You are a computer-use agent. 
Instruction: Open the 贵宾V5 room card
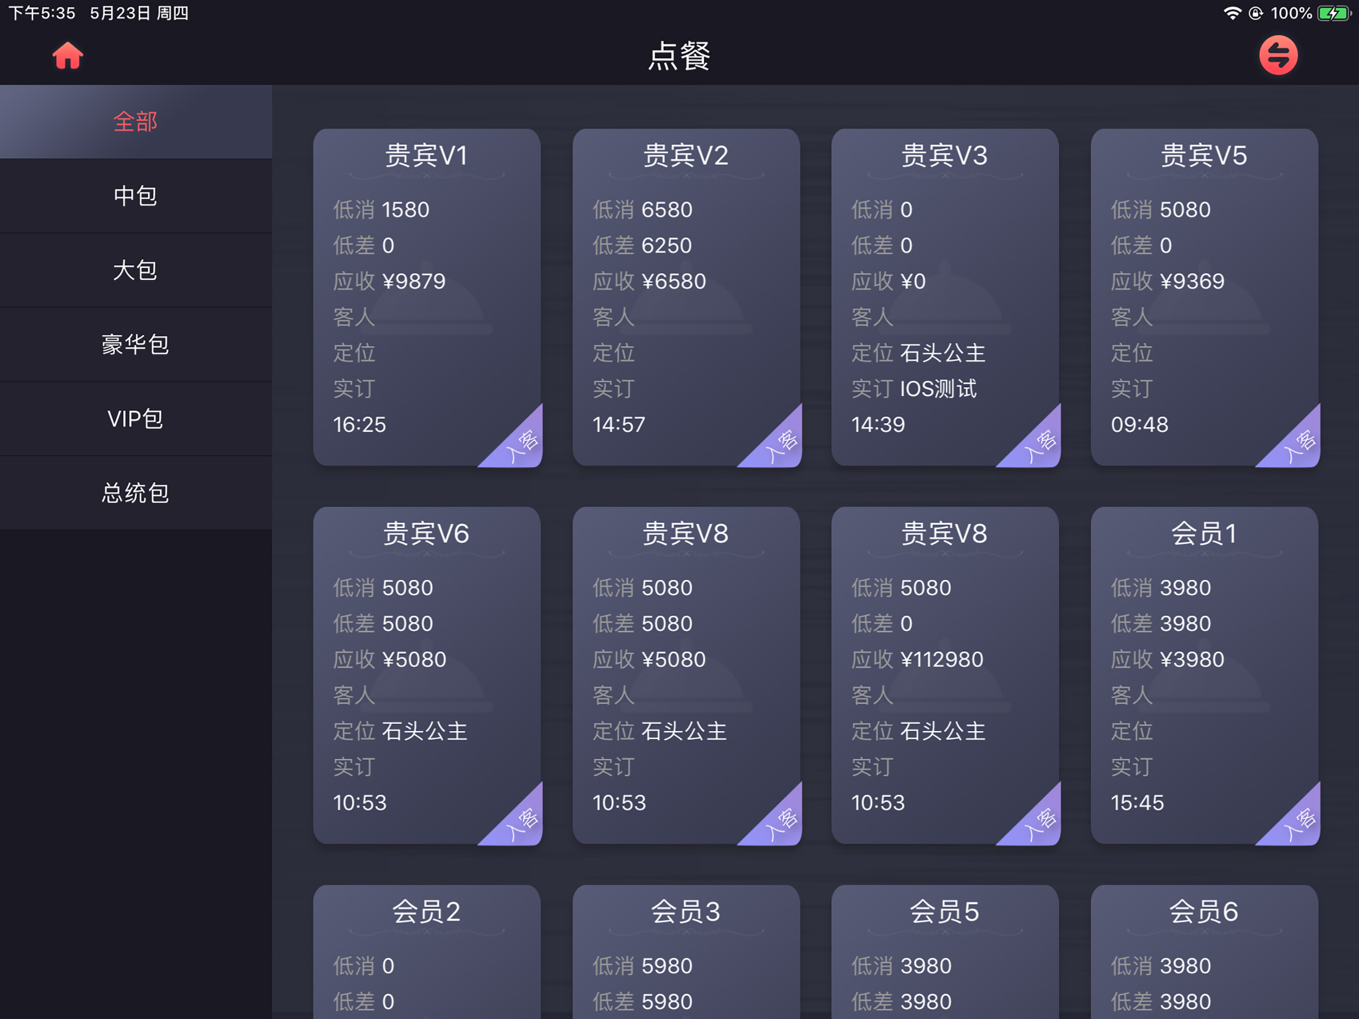tap(1204, 298)
